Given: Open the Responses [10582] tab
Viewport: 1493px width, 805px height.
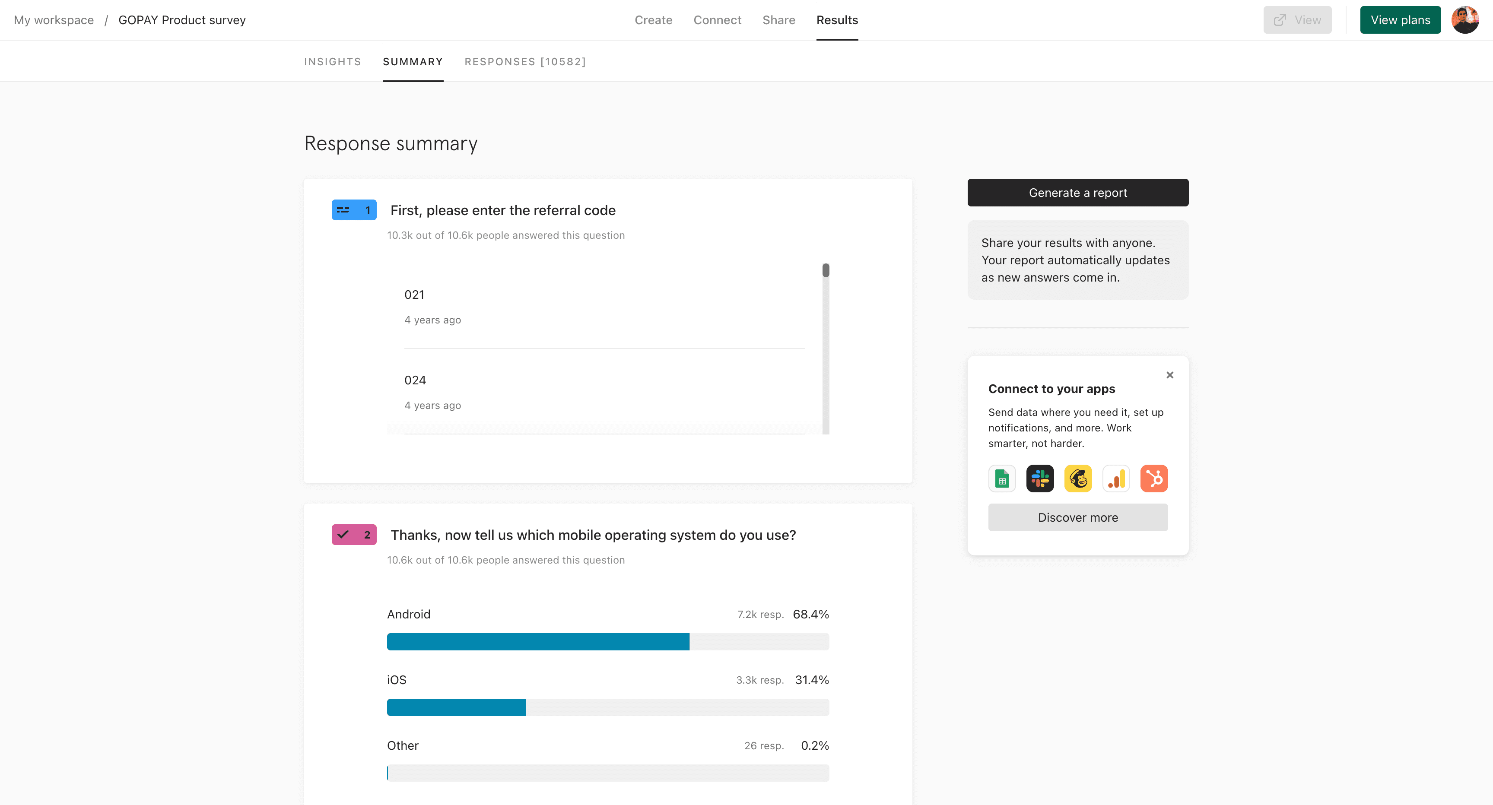Looking at the screenshot, I should 525,61.
